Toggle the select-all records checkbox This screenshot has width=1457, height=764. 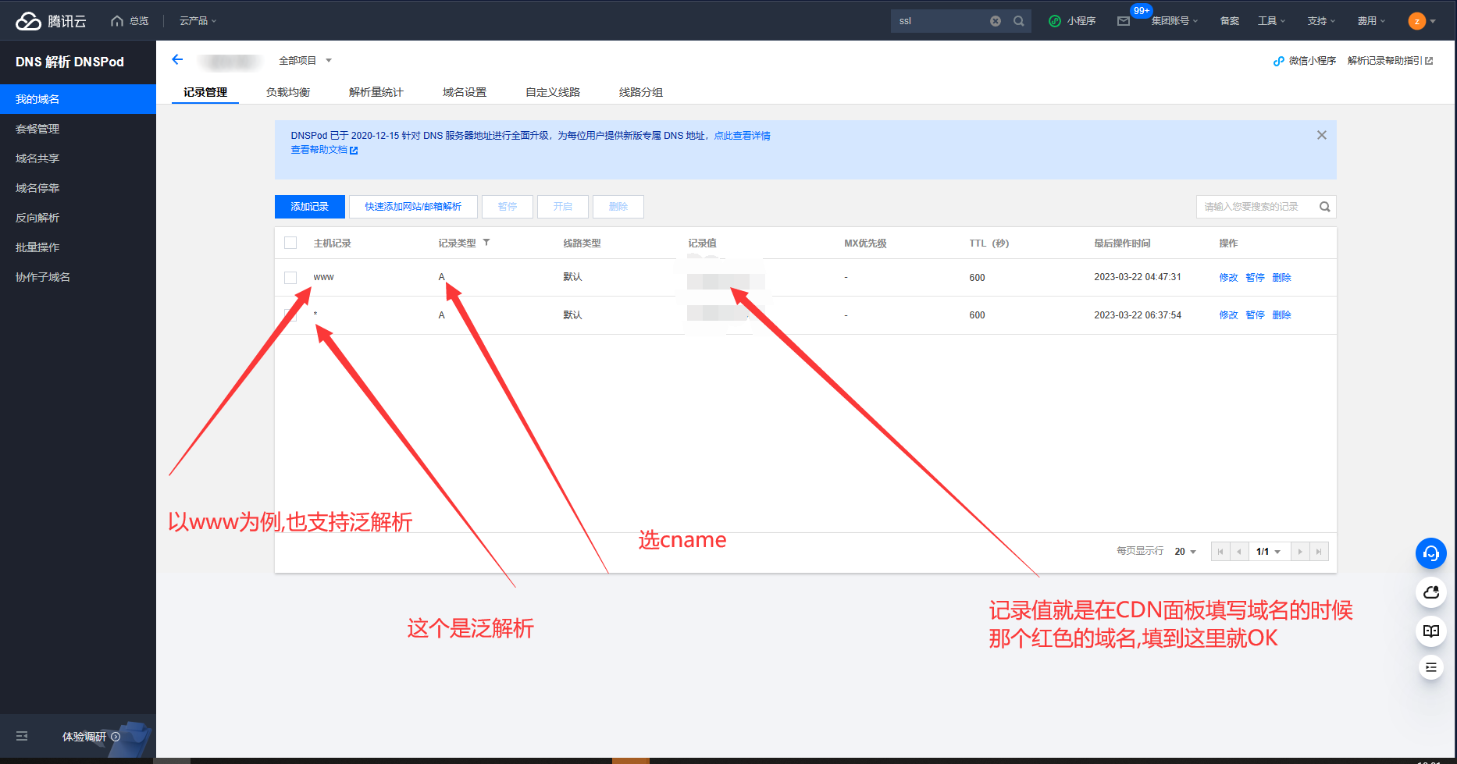290,243
